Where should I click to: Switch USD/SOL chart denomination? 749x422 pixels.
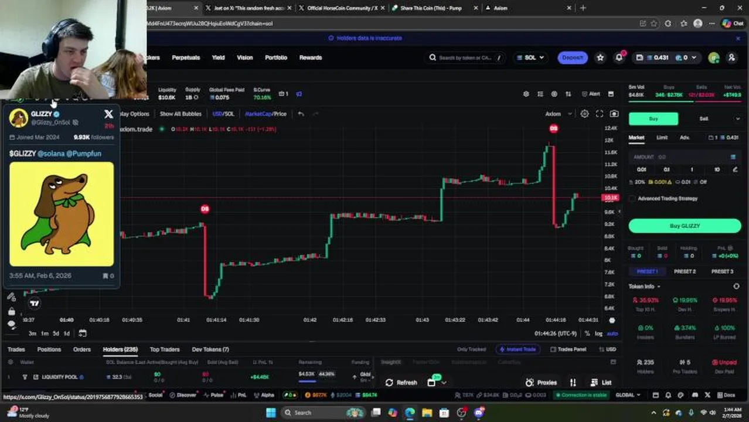223,114
